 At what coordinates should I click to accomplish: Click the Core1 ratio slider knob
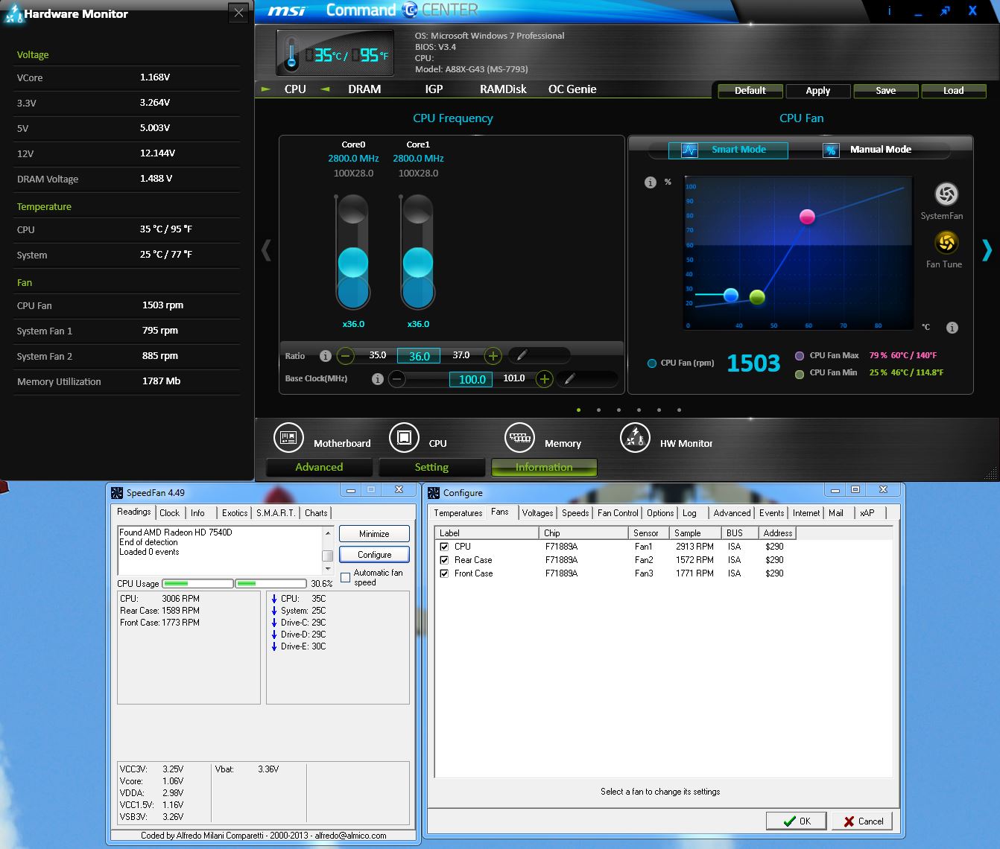tap(418, 264)
